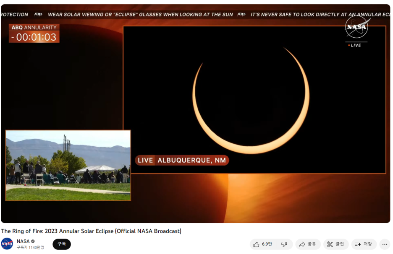
Task: Click the clip (클립) scissors button
Action: tap(336, 244)
